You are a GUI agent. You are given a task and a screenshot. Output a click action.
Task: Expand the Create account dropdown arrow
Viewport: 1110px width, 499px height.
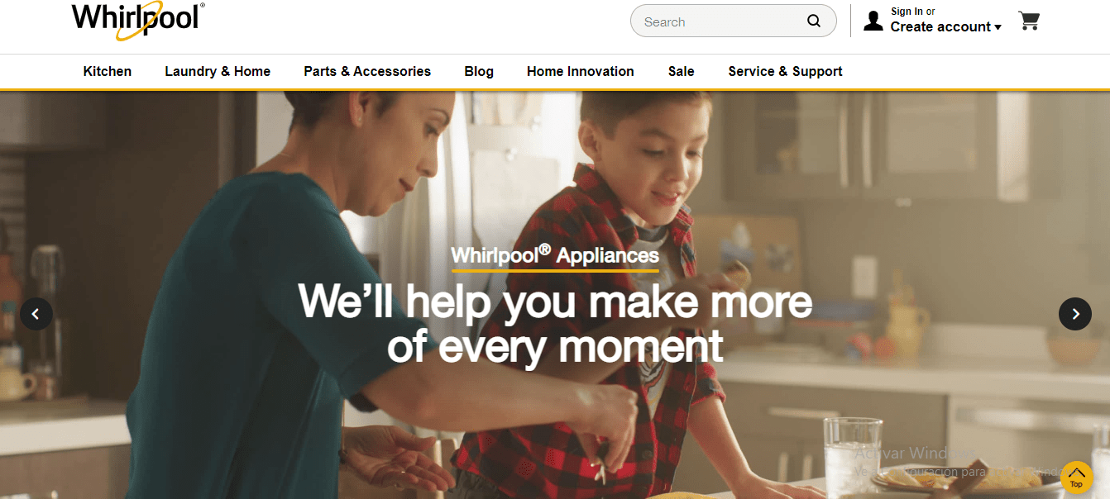coord(998,27)
